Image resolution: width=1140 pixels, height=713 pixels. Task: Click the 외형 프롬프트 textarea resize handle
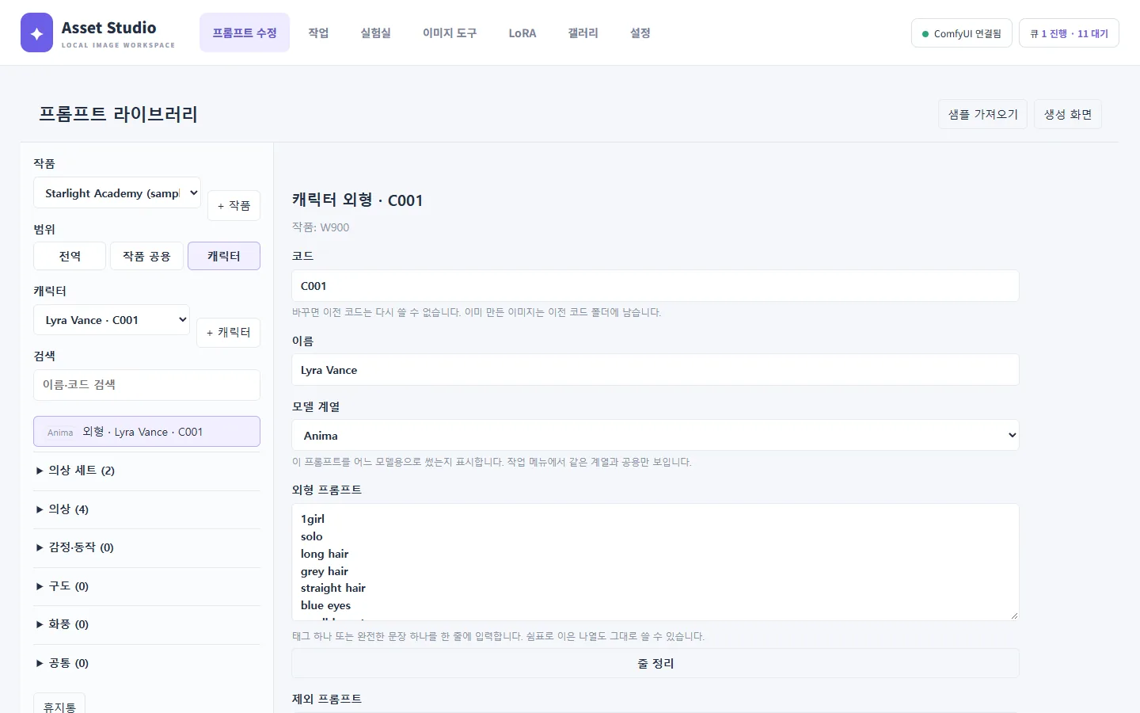click(x=1013, y=614)
